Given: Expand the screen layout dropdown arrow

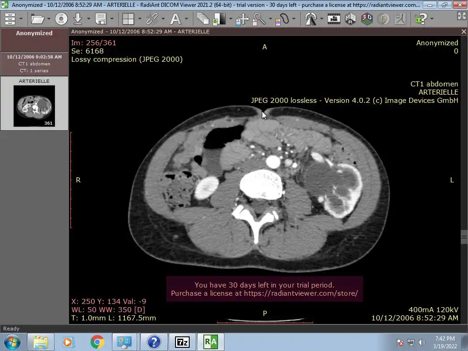Looking at the screenshot, I should tap(140, 19).
